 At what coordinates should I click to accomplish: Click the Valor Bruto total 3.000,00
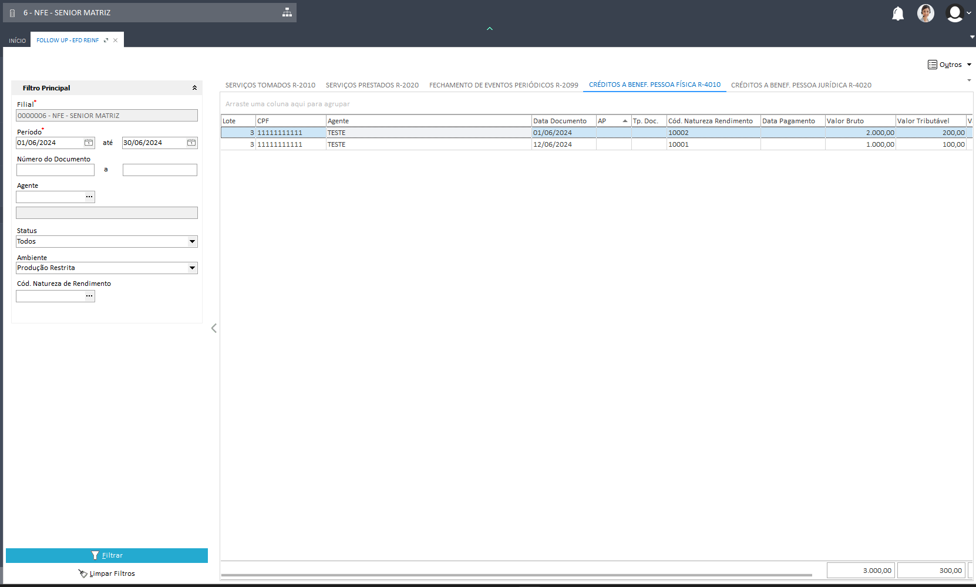pos(861,571)
